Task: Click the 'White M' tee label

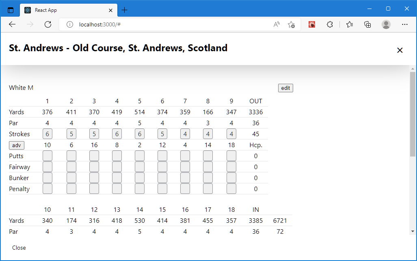Action: tap(21, 88)
